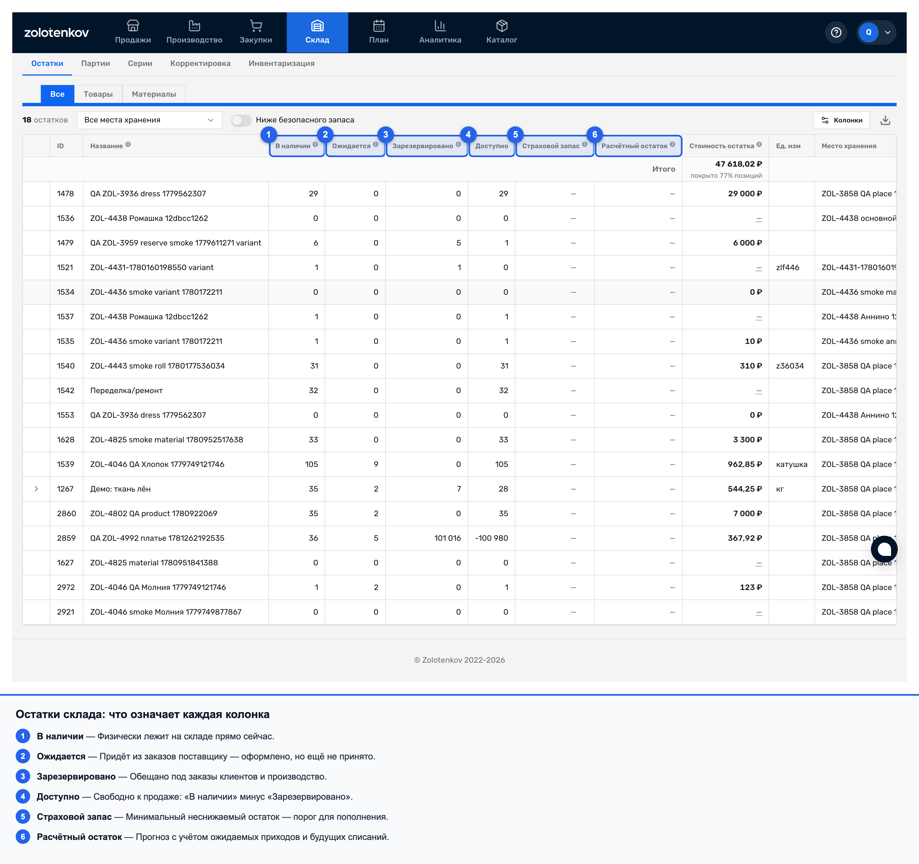Screen dimensions: 919x864
Task: Toggle Ниже безопасного запаса switch
Action: click(x=241, y=120)
